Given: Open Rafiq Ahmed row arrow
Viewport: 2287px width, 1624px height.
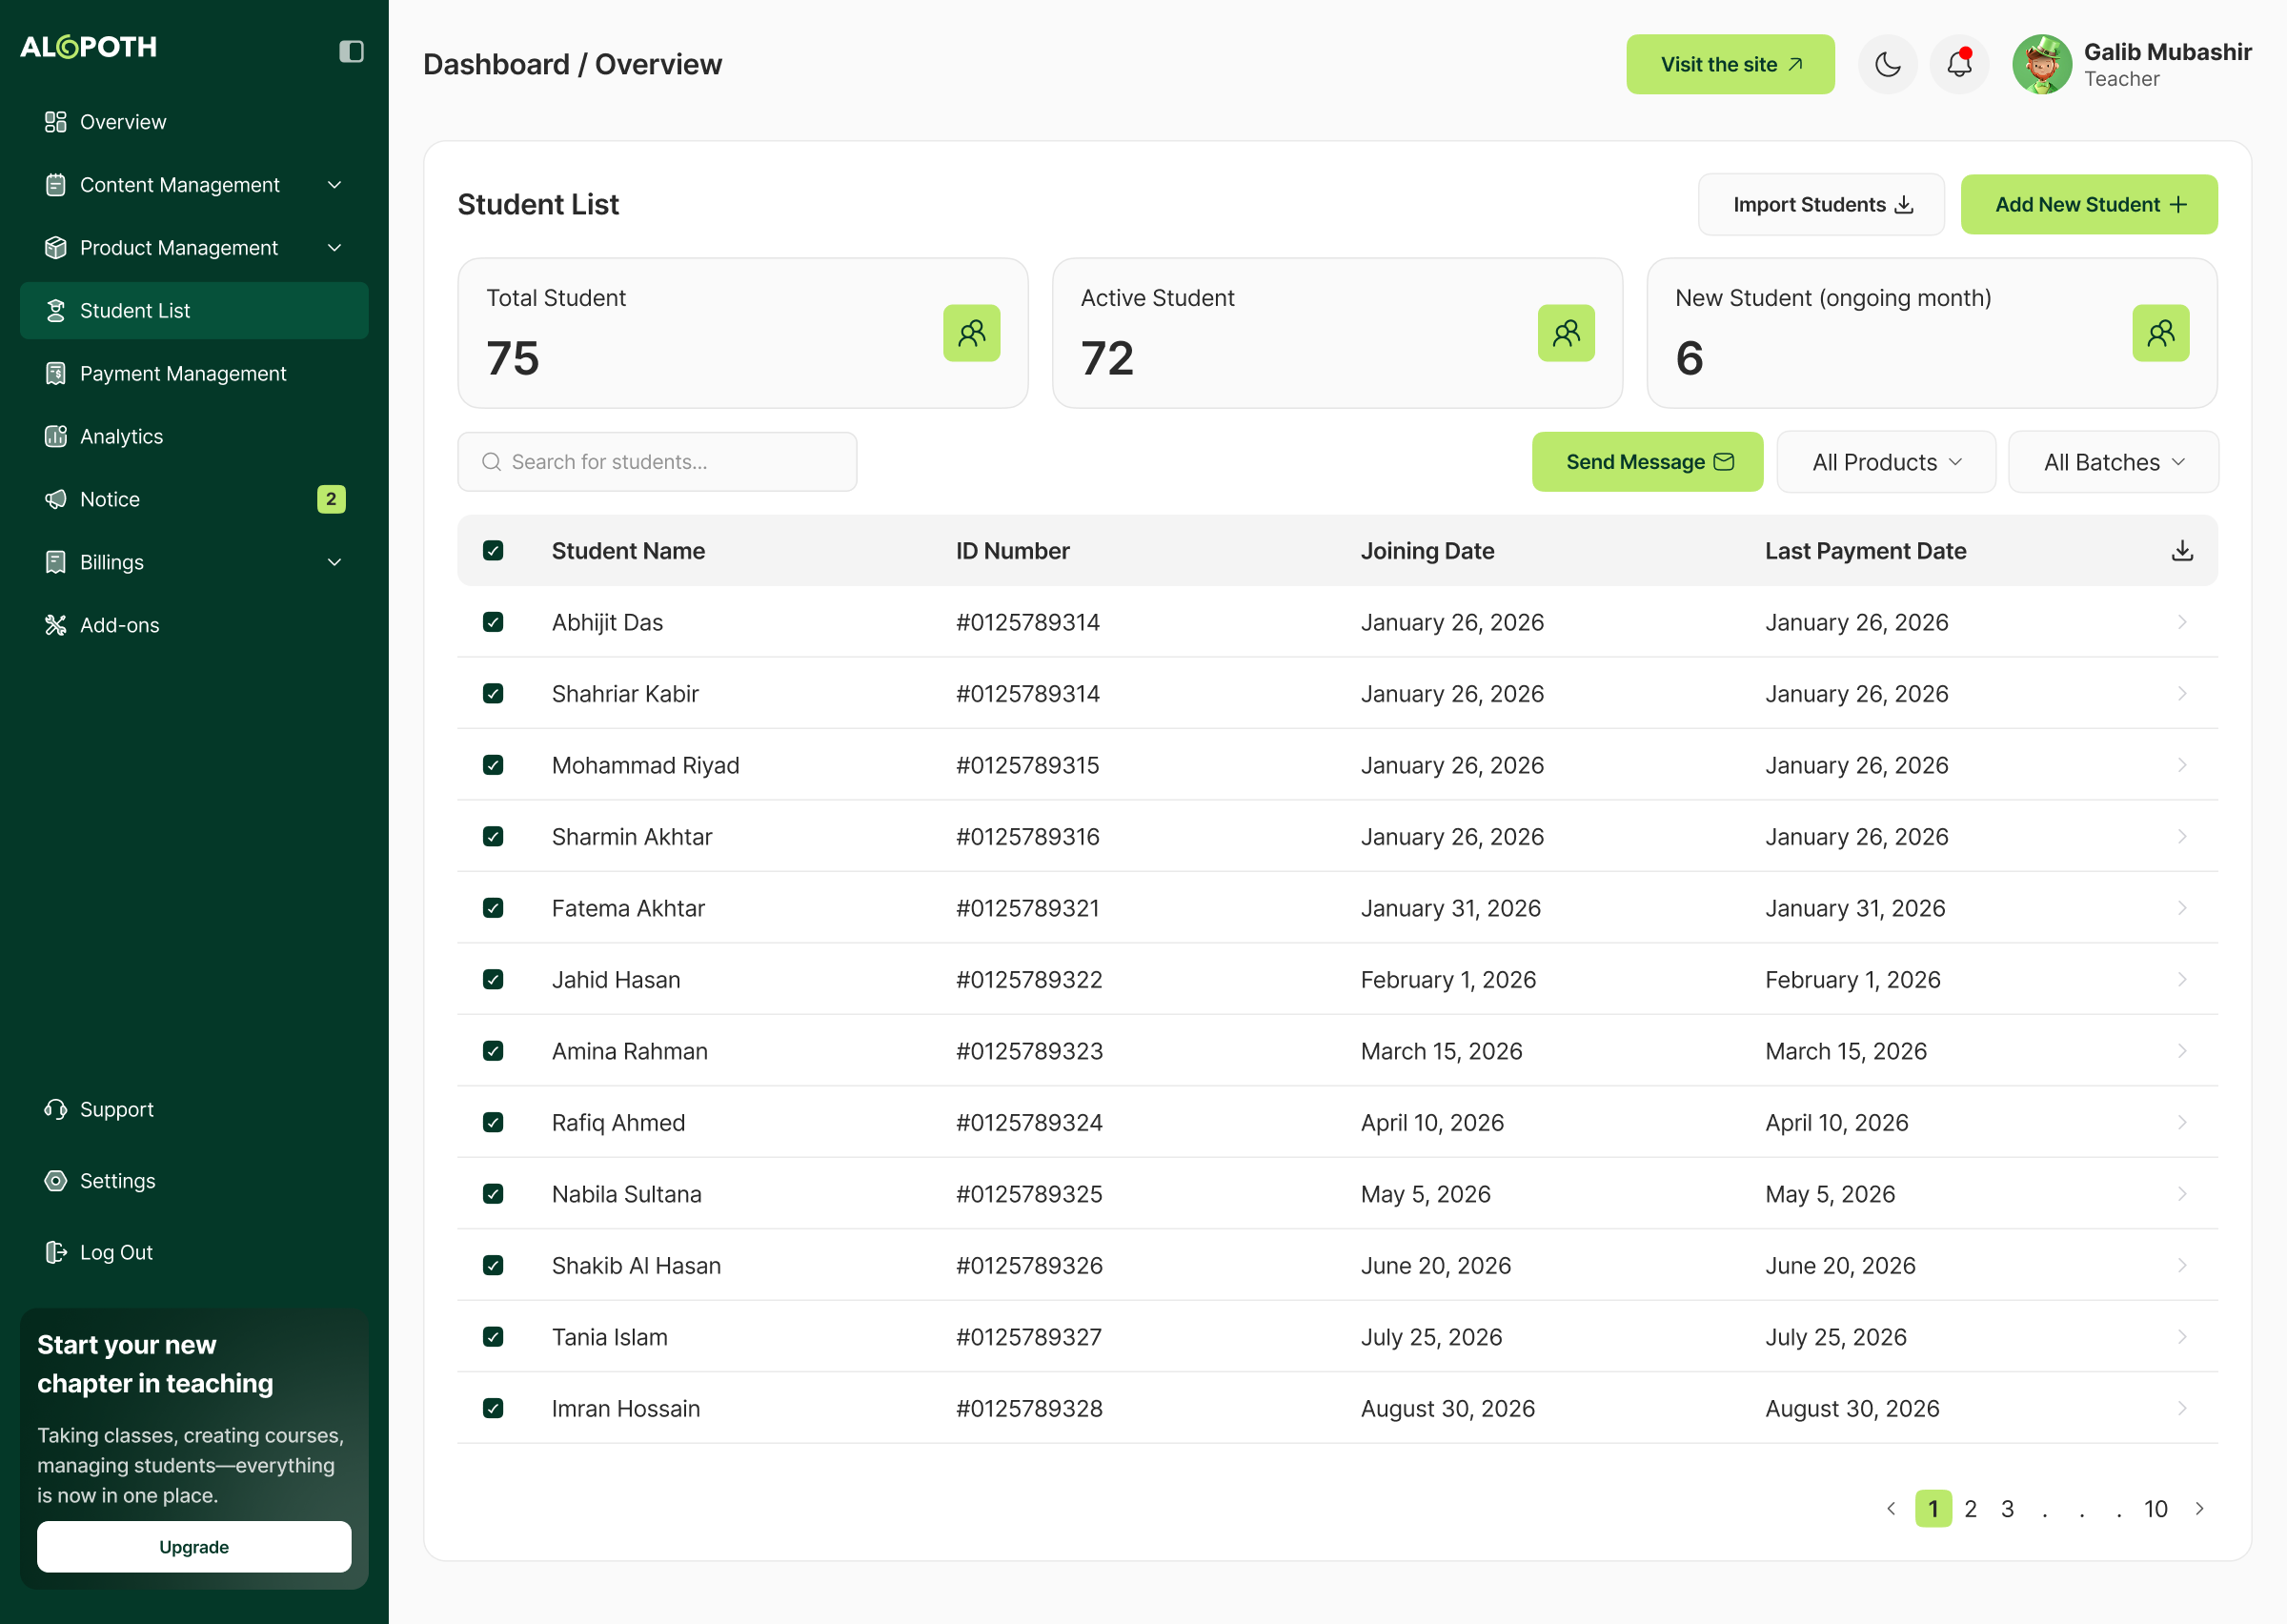Looking at the screenshot, I should pyautogui.click(x=2182, y=1123).
